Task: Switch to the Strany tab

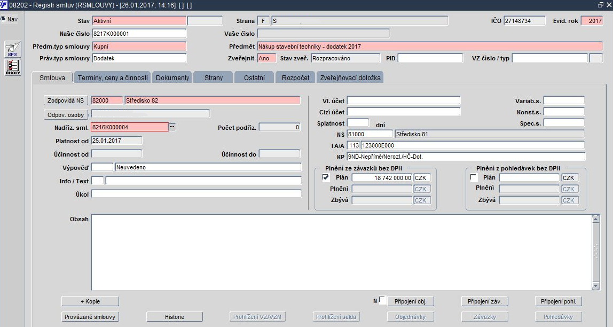Action: tap(214, 77)
